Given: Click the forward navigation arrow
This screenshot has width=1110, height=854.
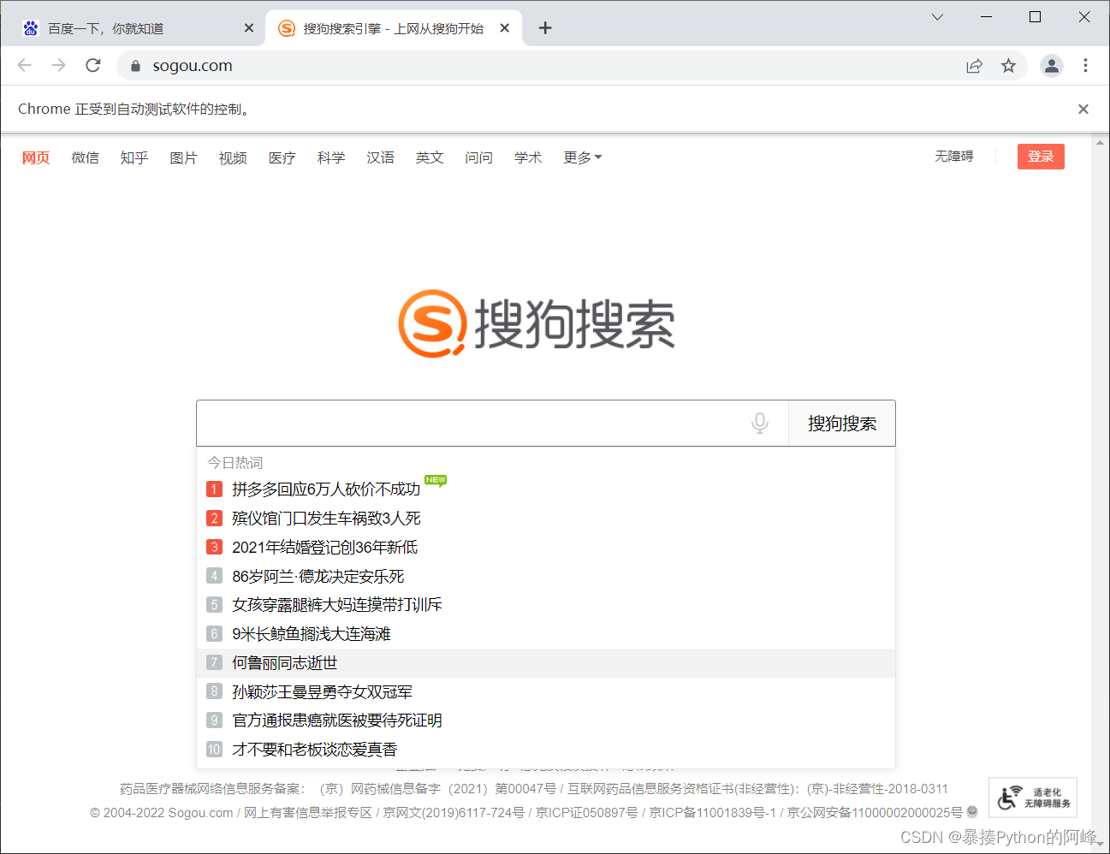Looking at the screenshot, I should 58,65.
